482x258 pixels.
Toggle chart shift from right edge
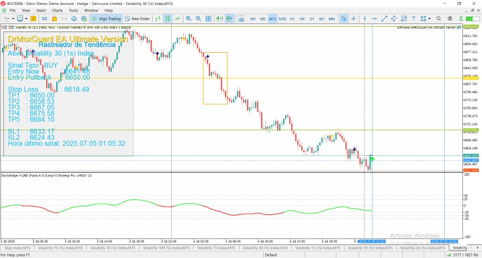[229, 19]
